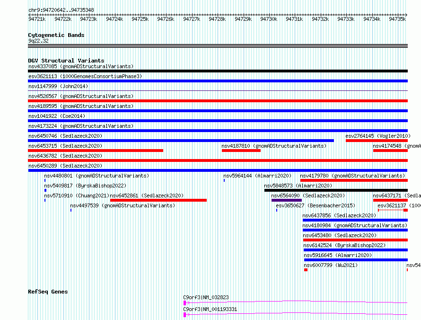421x320 pixels.
Task: Click the blue nsv5916645 Almarri2020 bar
Action: point(356,260)
